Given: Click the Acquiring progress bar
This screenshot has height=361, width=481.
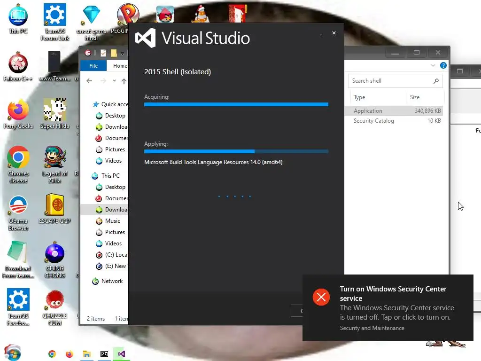Looking at the screenshot, I should pos(236,104).
